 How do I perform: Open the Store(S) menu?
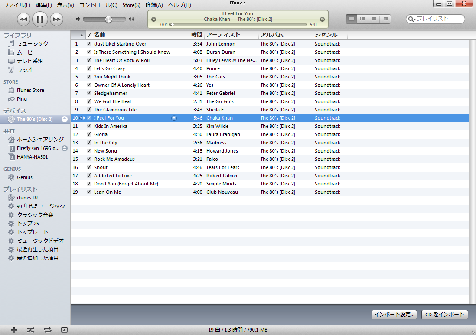[131, 5]
